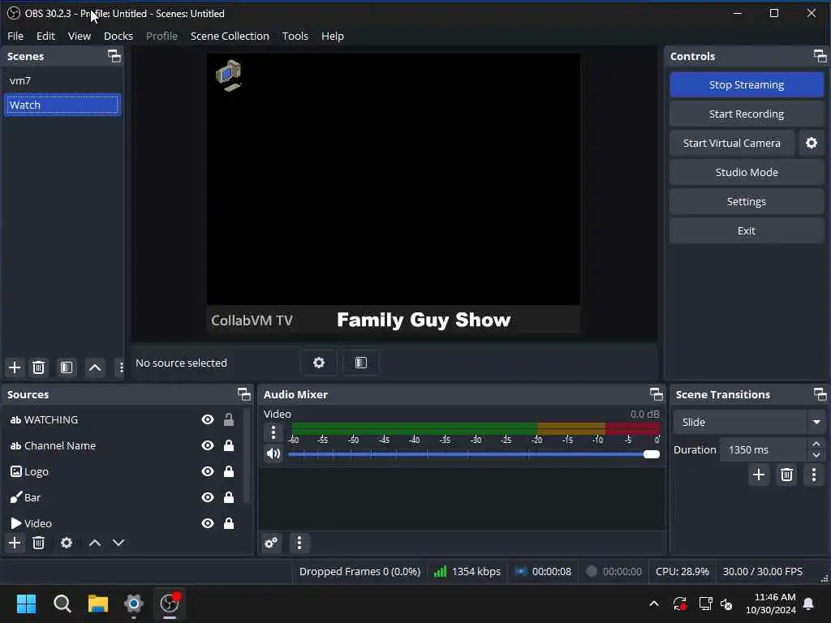
Task: Move scene up with the arrow icon
Action: point(95,367)
